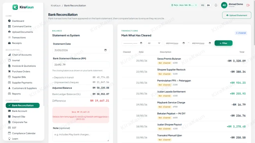Click the KiraKaun logo
This screenshot has height=143, width=255.
[x=23, y=7]
